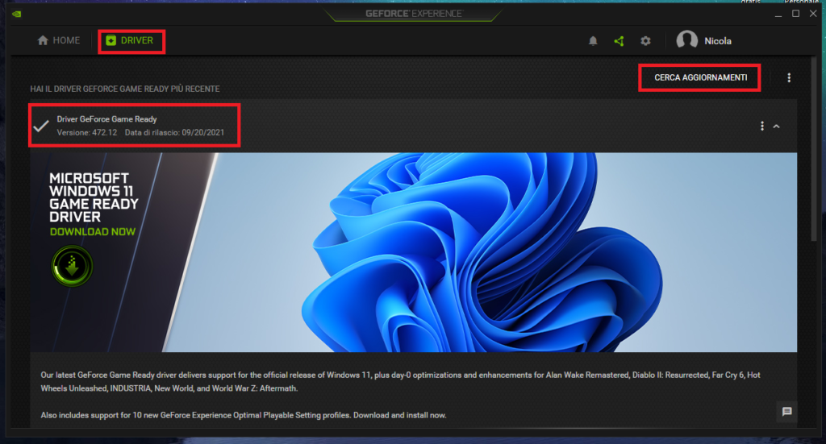Collapse the driver details chevron
Screen dimensions: 826x444
(776, 127)
